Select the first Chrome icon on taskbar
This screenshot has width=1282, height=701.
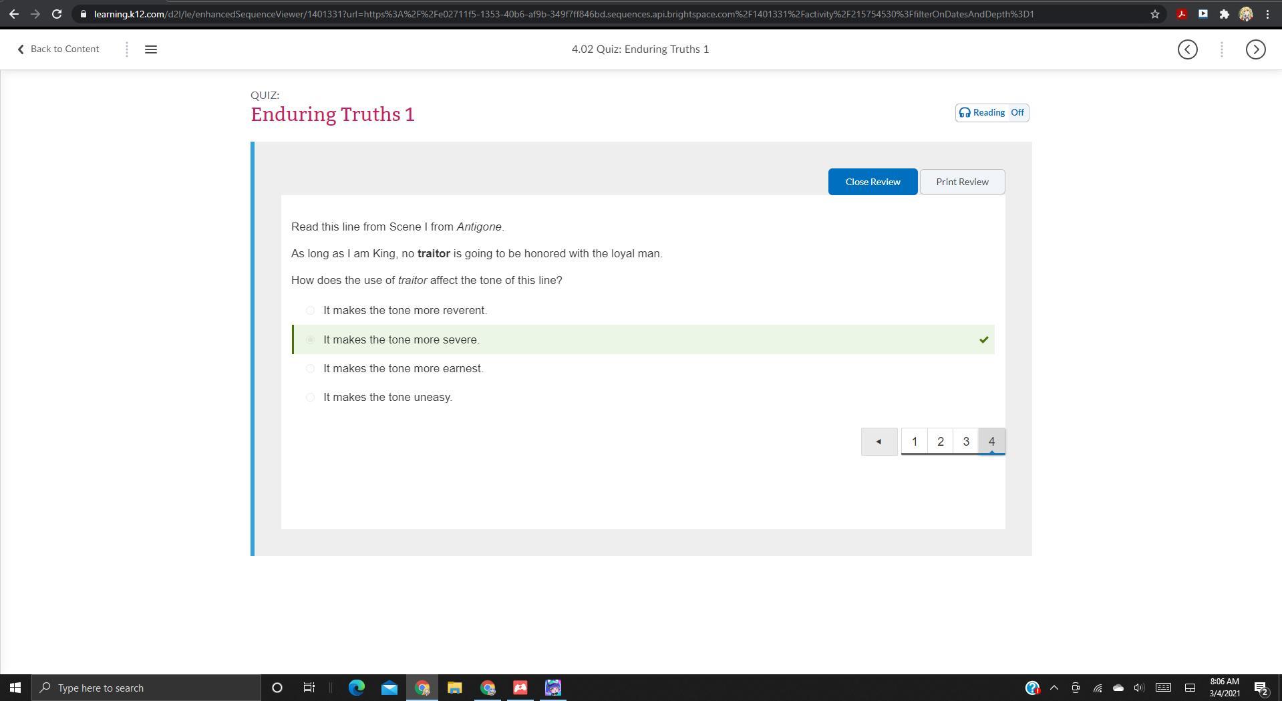(422, 688)
